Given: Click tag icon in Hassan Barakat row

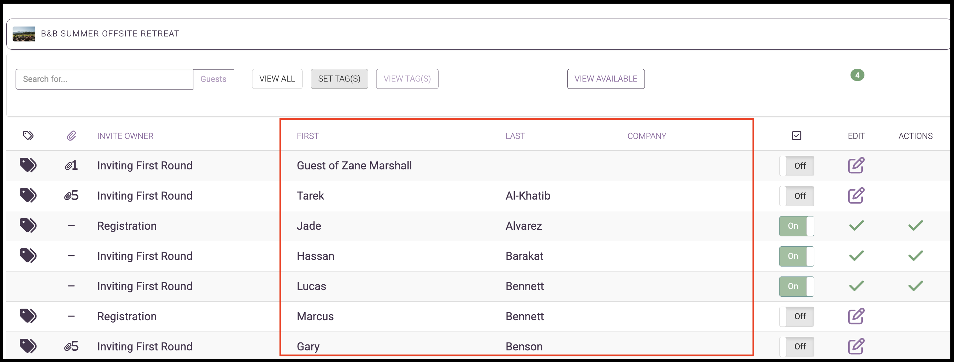Looking at the screenshot, I should (28, 256).
